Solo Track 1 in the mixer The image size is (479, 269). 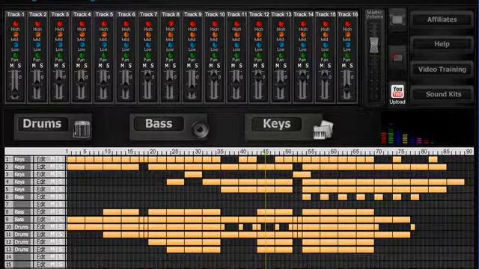[19, 66]
